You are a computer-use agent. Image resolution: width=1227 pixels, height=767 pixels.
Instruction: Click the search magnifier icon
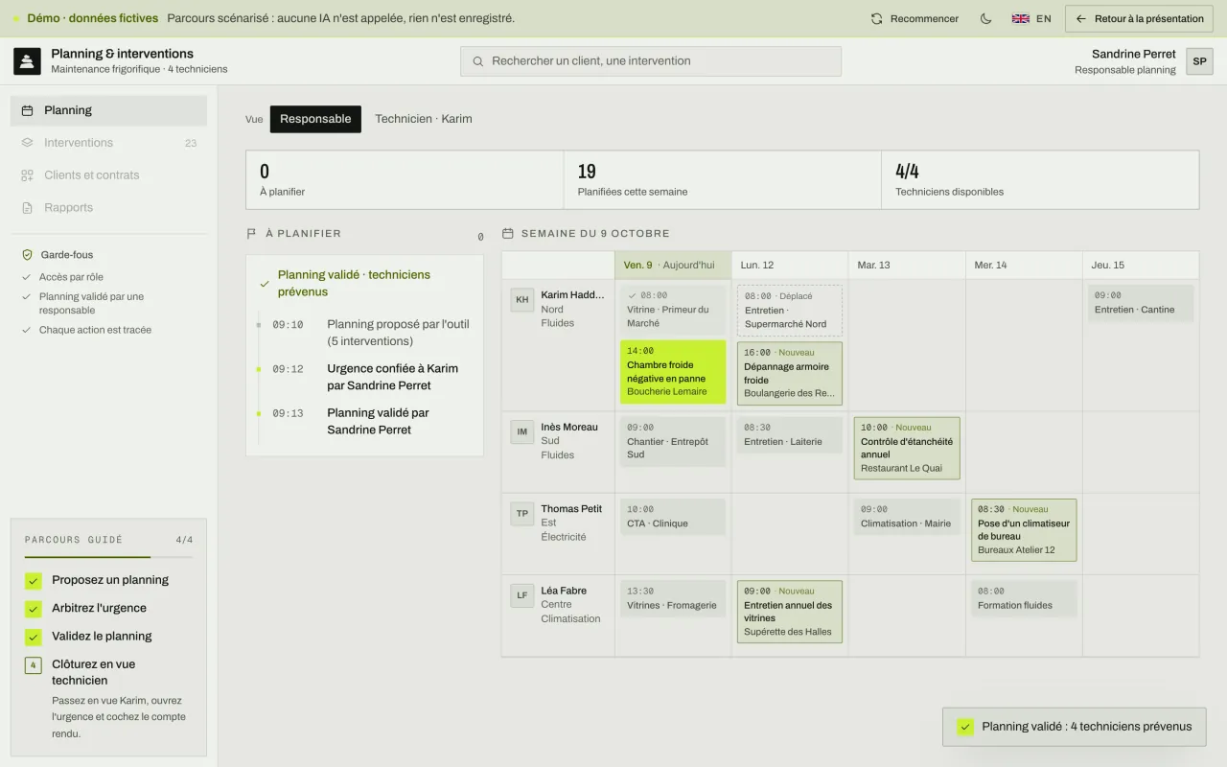[x=477, y=61]
